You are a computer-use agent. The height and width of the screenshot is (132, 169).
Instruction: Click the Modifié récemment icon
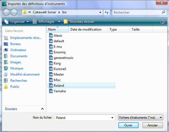(6, 74)
